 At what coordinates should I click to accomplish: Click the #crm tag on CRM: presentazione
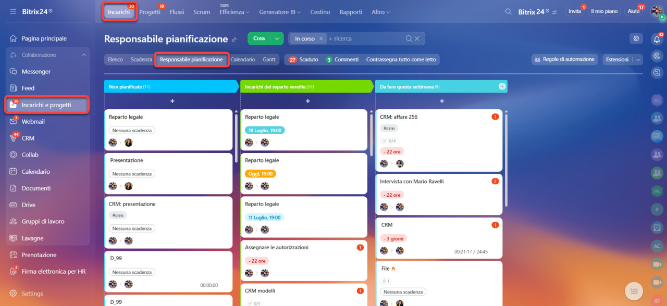click(118, 215)
